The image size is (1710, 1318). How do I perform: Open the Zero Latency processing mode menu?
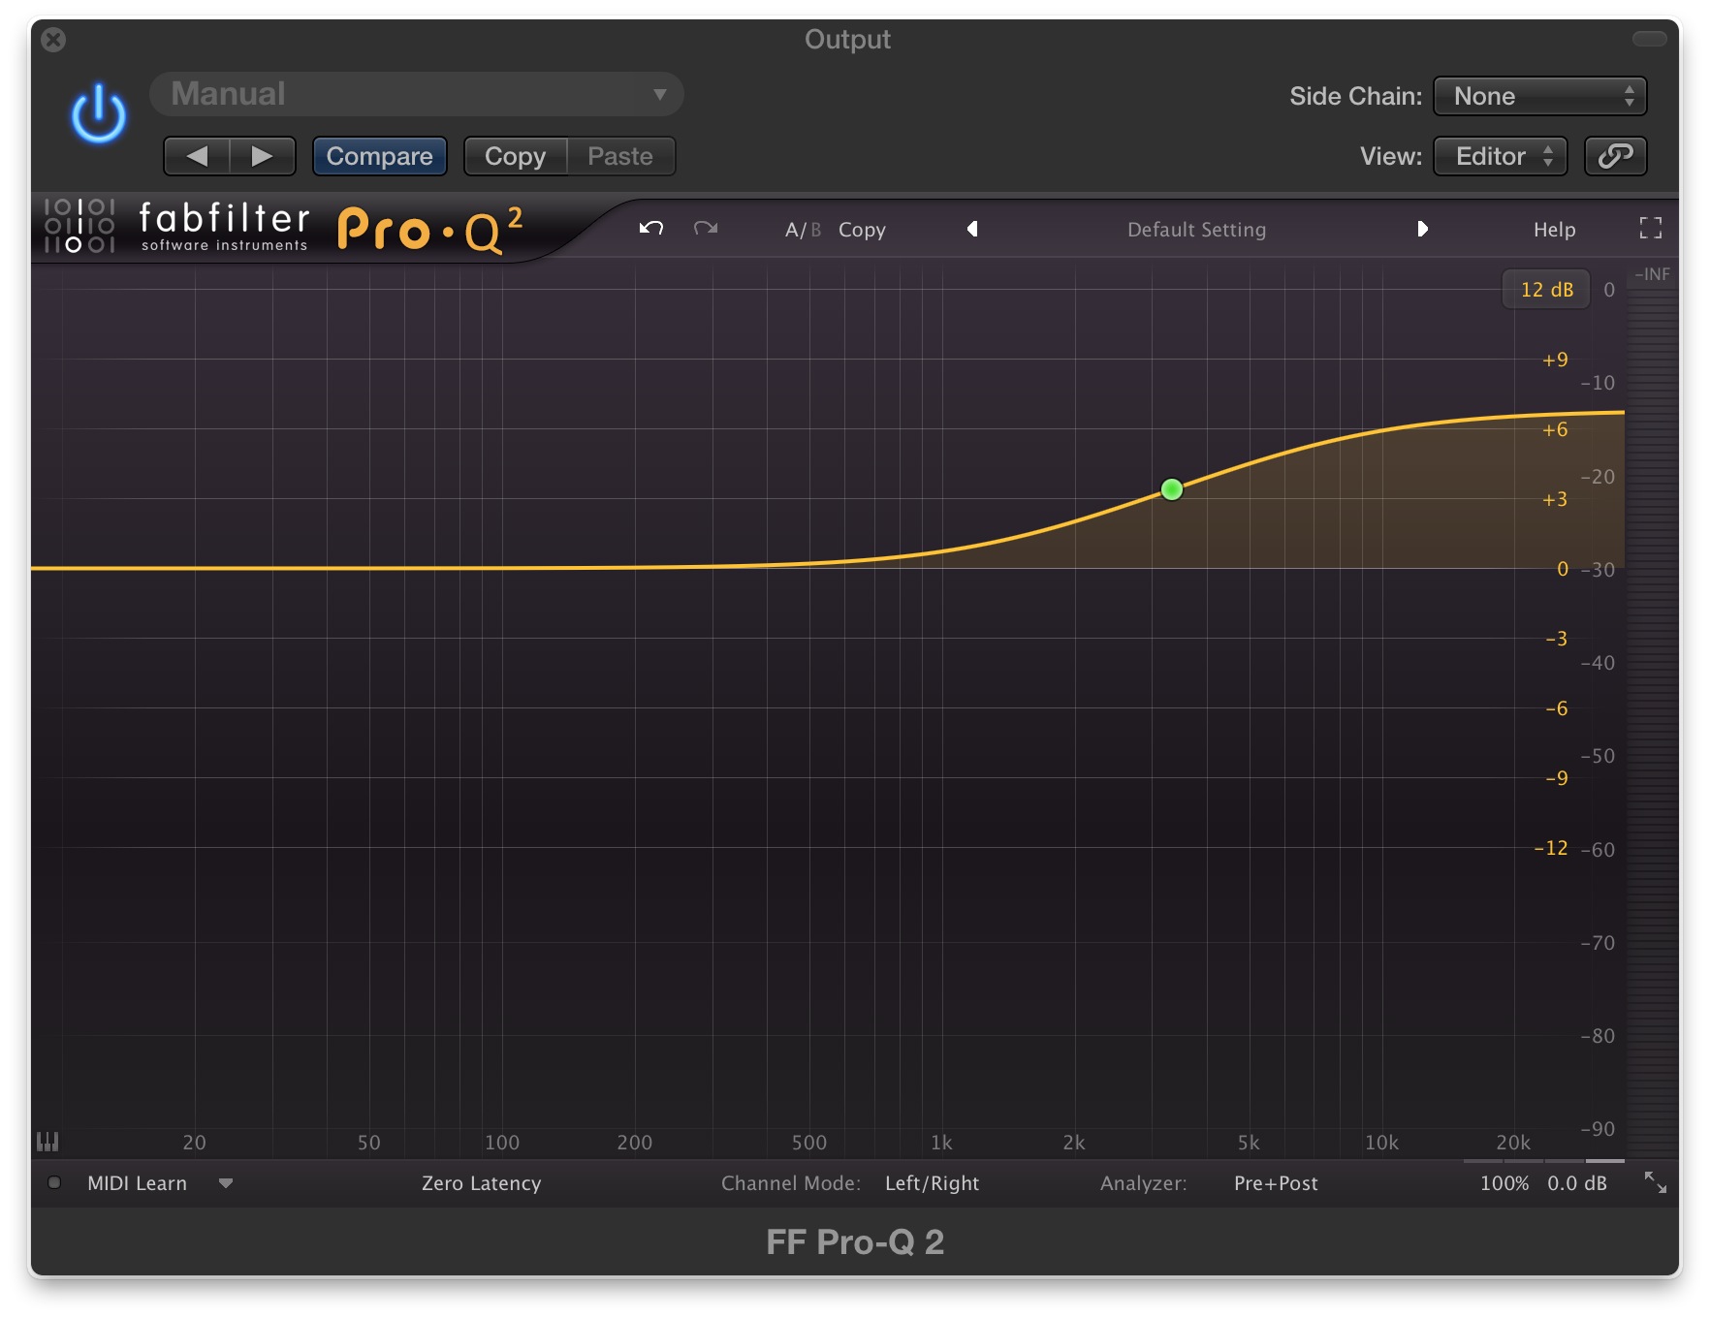[481, 1183]
